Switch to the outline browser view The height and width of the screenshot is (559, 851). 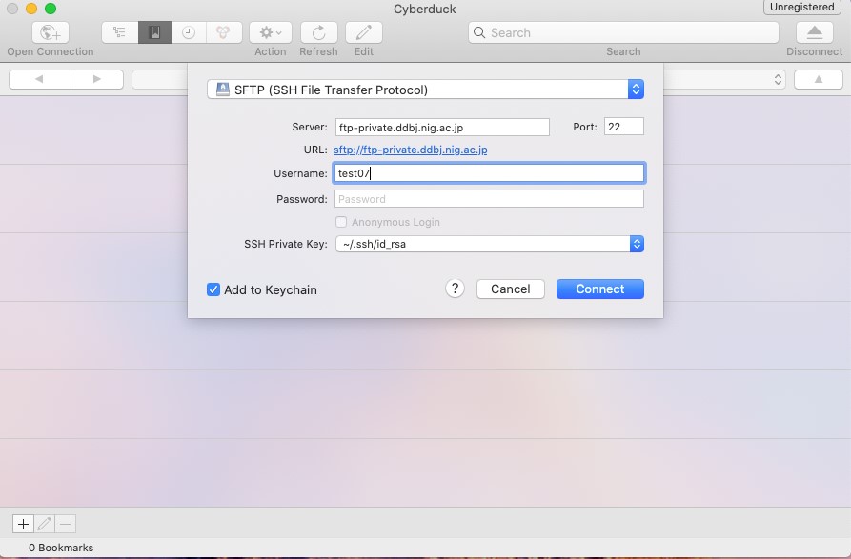(x=119, y=32)
